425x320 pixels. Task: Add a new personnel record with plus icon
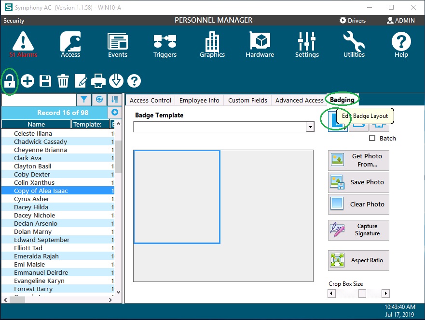coord(27,81)
